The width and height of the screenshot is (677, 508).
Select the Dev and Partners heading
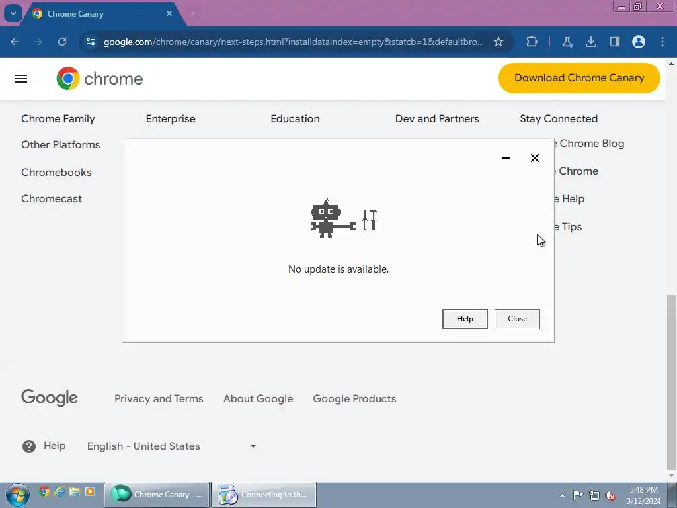point(437,119)
